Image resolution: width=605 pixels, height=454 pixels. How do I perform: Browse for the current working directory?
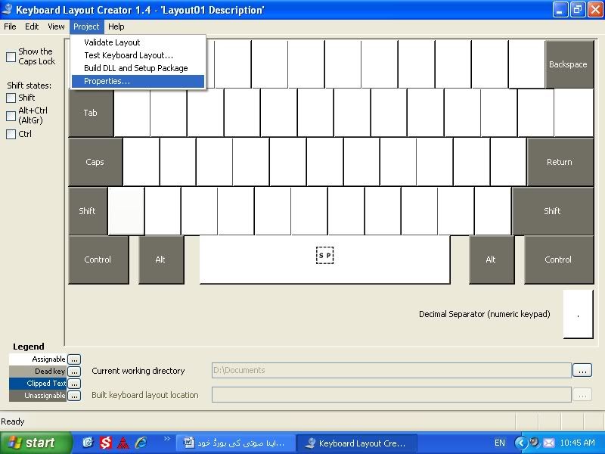point(582,371)
